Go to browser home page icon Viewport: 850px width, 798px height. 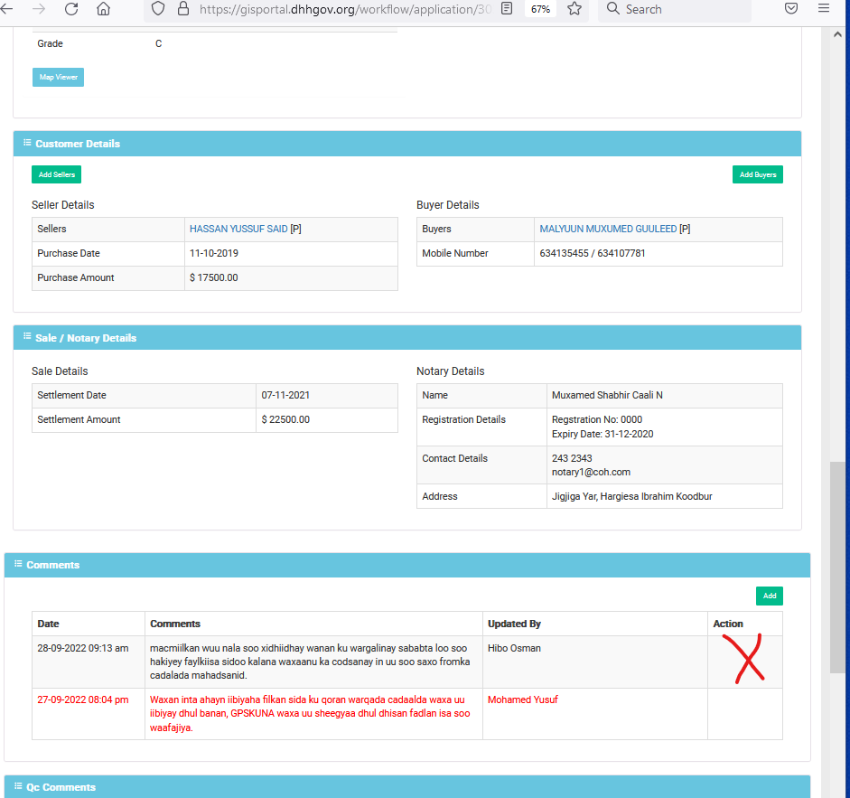(x=103, y=9)
